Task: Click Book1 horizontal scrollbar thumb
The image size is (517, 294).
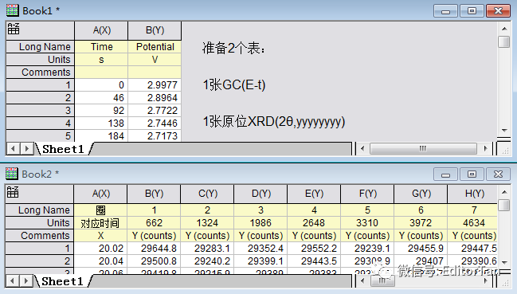Action: (423, 149)
